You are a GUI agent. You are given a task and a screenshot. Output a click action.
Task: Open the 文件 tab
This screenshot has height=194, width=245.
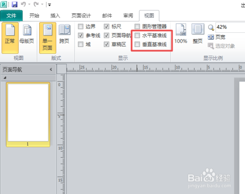click(x=11, y=16)
